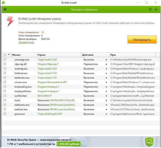The width and height of the screenshot is (161, 148).
Task: Maximize the Dr.Web CureIt! window
Action: click(x=147, y=3)
